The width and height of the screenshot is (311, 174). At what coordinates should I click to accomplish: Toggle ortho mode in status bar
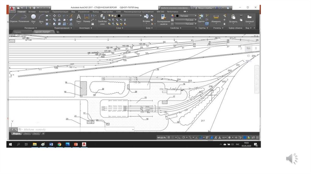(179, 137)
